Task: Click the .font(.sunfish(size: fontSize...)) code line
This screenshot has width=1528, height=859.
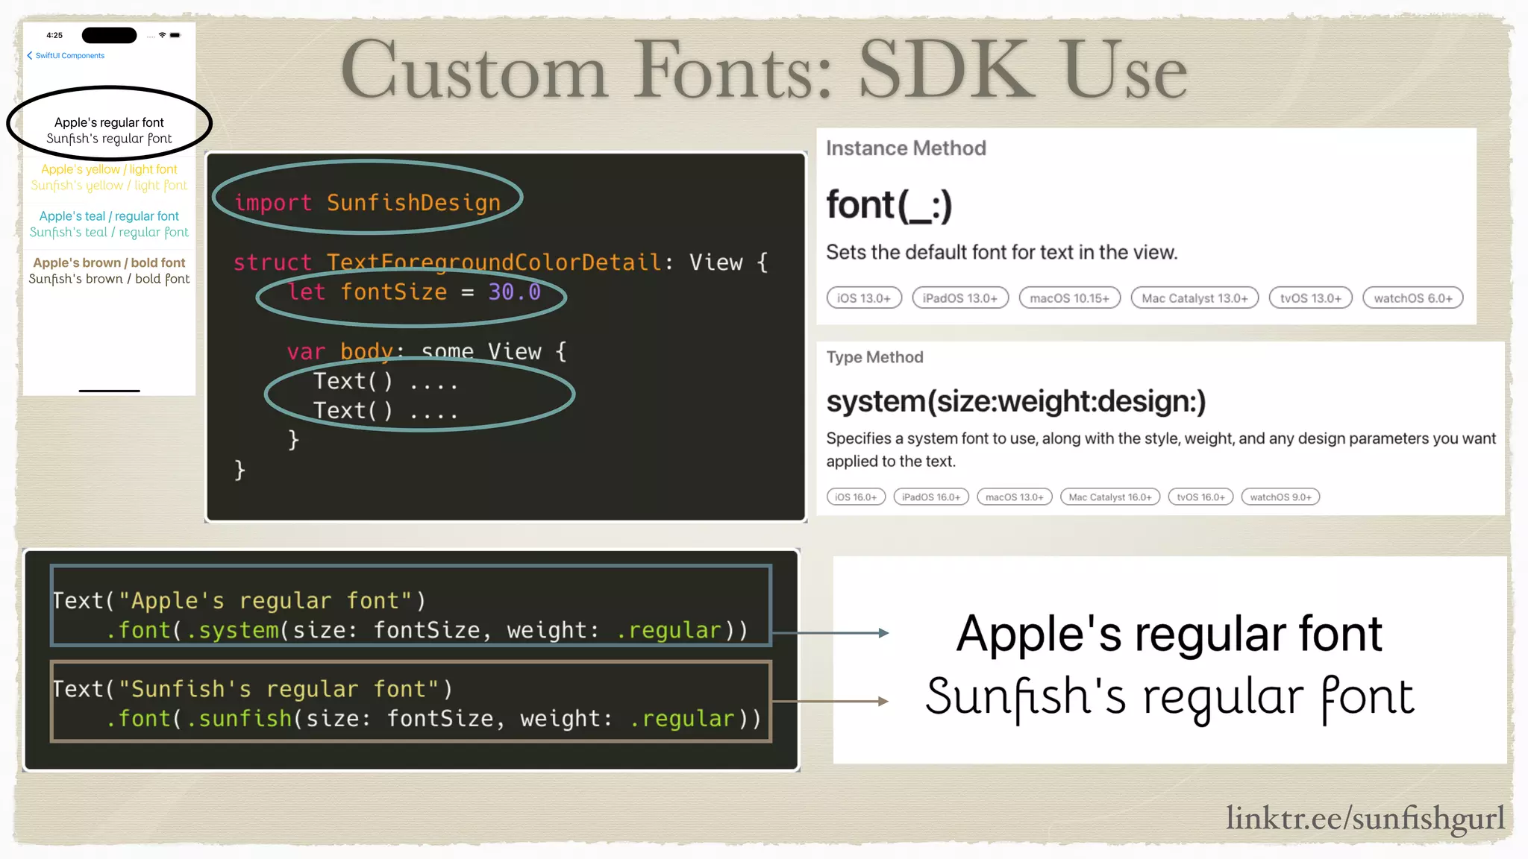Action: click(x=433, y=719)
